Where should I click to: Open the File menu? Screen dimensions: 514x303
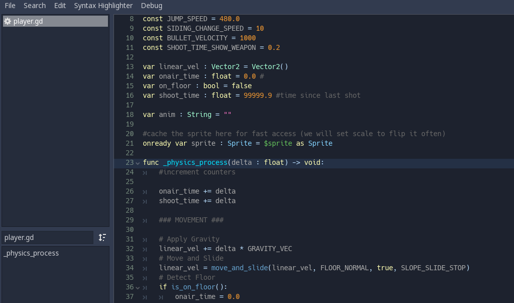click(x=10, y=6)
